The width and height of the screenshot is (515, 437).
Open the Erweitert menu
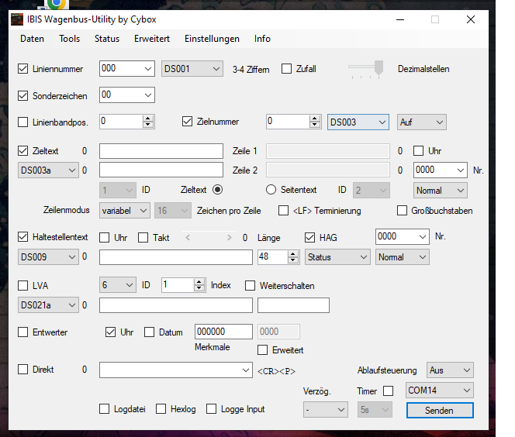coord(152,39)
